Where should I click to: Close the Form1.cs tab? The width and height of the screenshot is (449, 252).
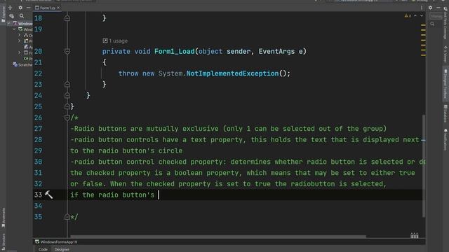[x=58, y=8]
